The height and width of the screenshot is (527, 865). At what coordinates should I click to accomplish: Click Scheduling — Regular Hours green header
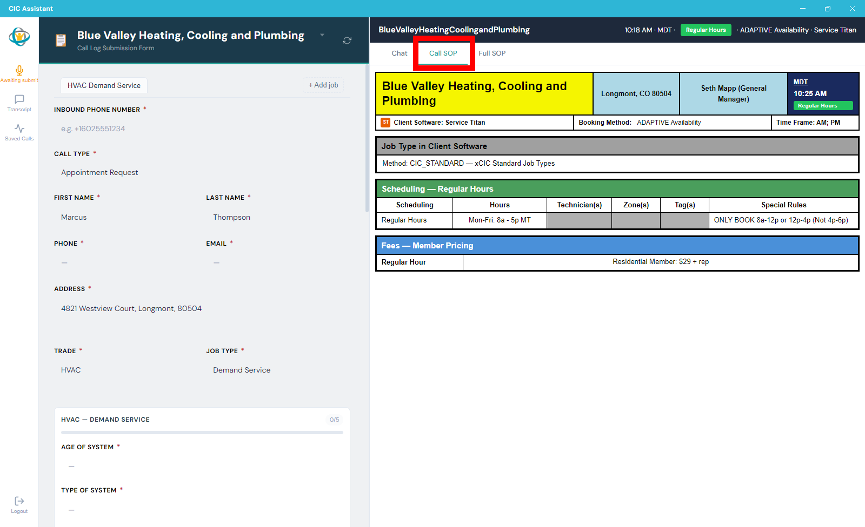[617, 189]
